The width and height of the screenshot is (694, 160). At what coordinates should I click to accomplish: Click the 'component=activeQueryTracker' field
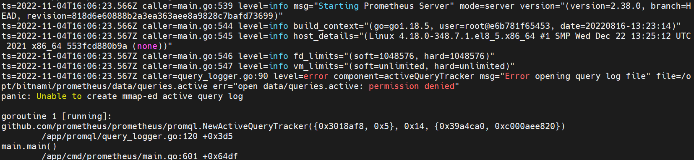pyautogui.click(x=404, y=76)
